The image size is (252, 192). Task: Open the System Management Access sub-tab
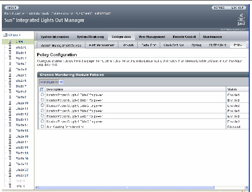[x=61, y=45]
